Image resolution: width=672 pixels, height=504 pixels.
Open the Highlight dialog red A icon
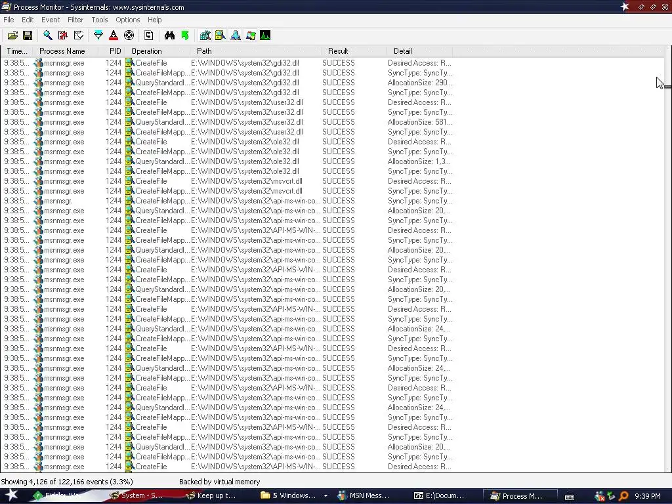tap(114, 35)
